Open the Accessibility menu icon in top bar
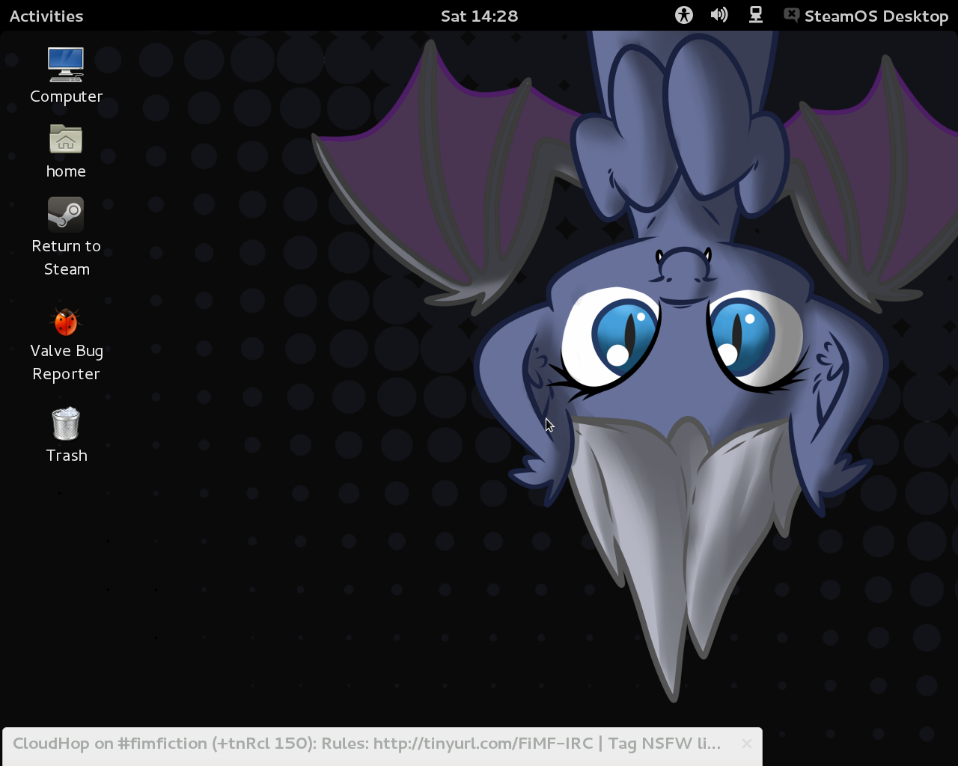958x766 pixels. click(684, 15)
